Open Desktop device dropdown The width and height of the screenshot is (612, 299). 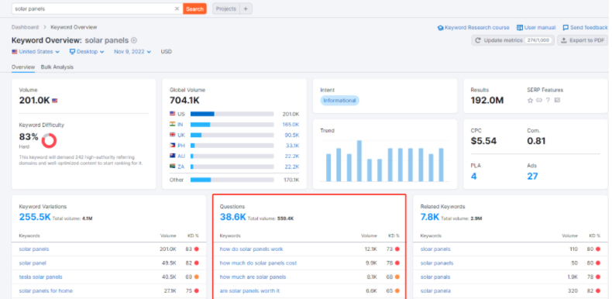click(87, 52)
